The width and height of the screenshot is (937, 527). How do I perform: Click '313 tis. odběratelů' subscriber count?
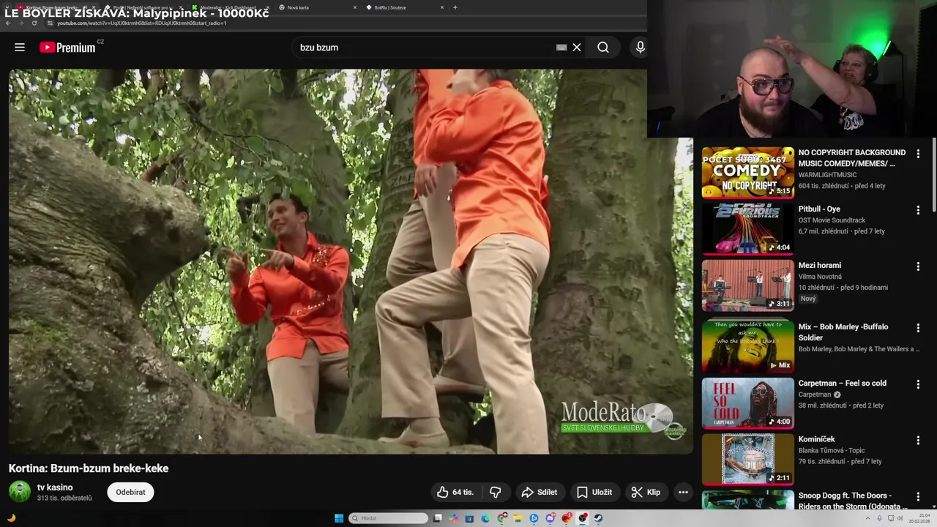pyautogui.click(x=64, y=498)
